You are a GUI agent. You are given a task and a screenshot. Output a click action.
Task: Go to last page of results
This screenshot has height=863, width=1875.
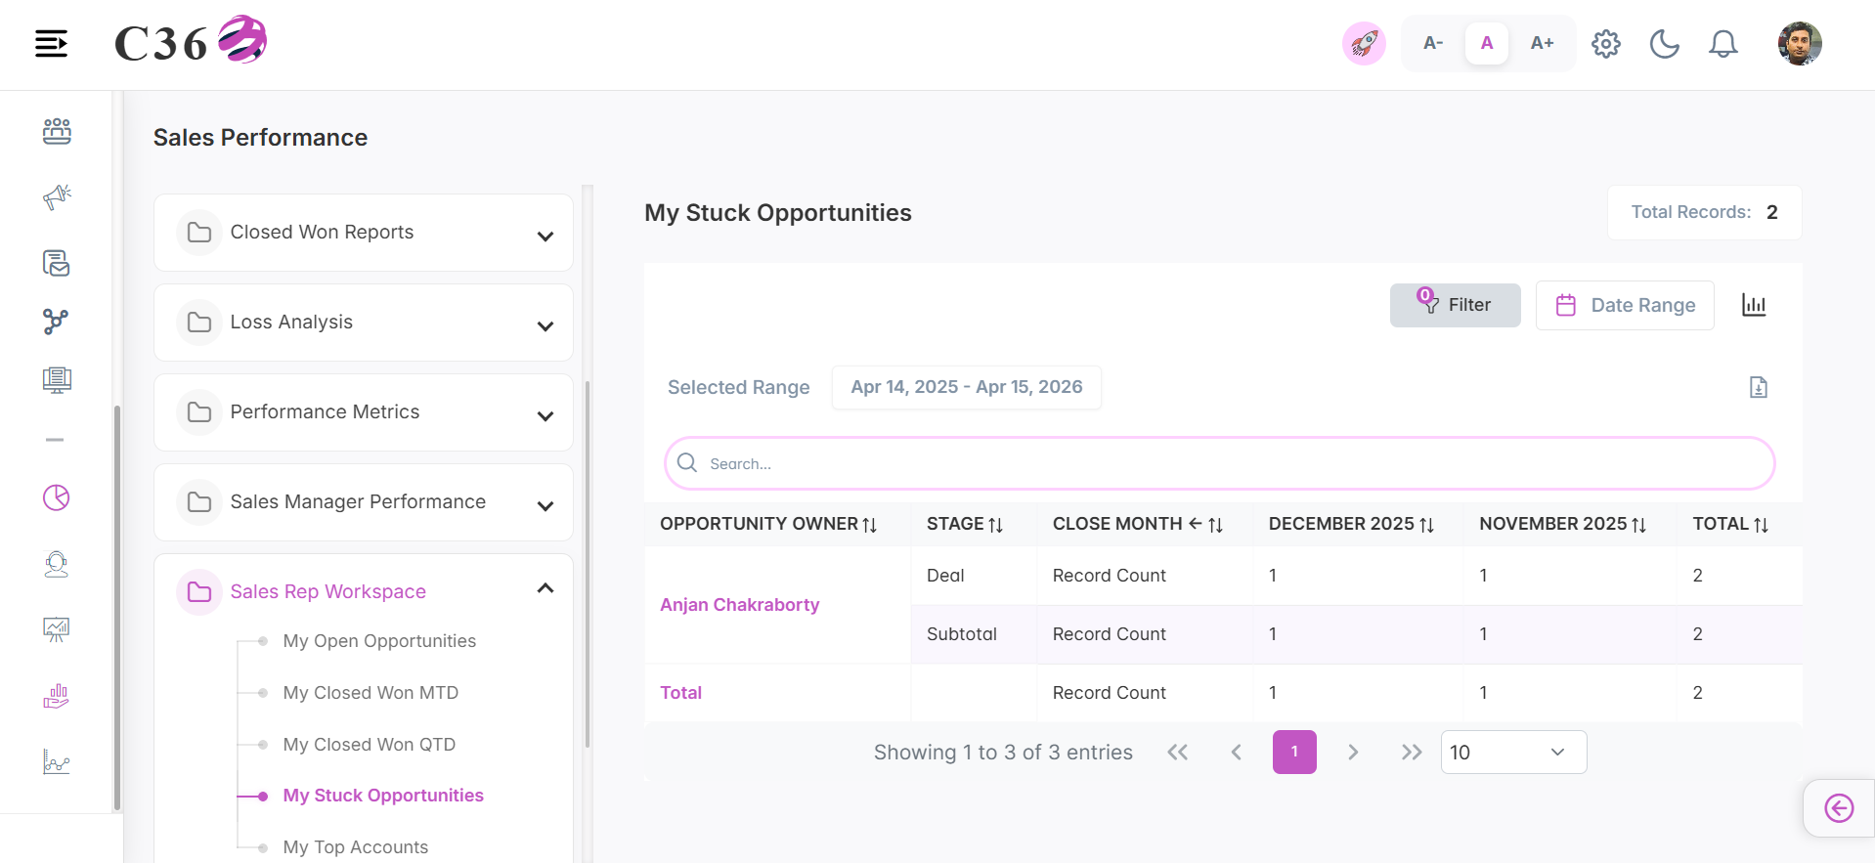click(x=1412, y=753)
